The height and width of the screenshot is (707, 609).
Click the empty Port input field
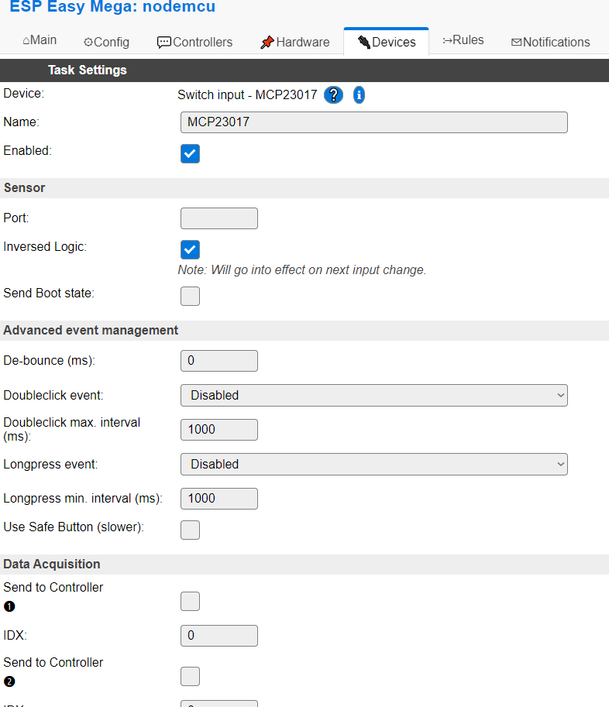click(x=219, y=218)
